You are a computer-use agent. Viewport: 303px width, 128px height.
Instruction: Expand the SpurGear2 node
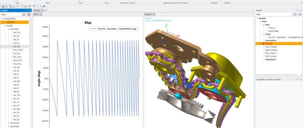[x=9, y=123]
